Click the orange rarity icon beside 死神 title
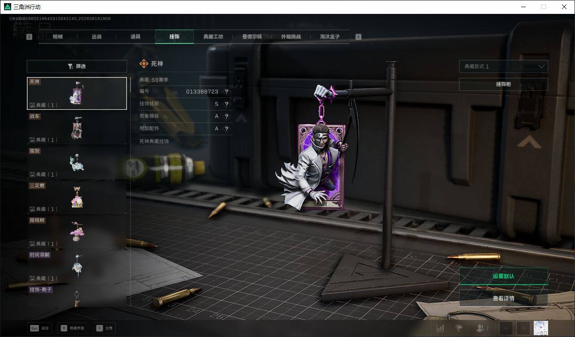 tap(144, 64)
